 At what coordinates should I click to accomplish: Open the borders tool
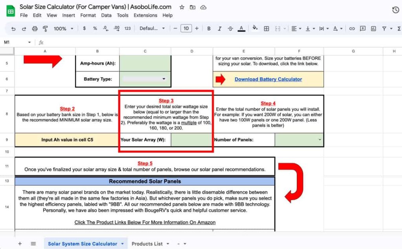click(267, 29)
